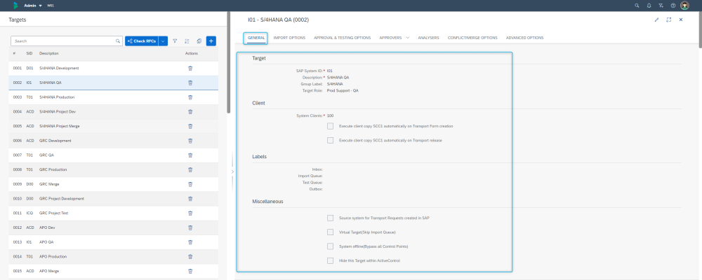This screenshot has height=280, width=702.
Task: Check System offline (Bypass all Control Points)
Action: click(331, 246)
